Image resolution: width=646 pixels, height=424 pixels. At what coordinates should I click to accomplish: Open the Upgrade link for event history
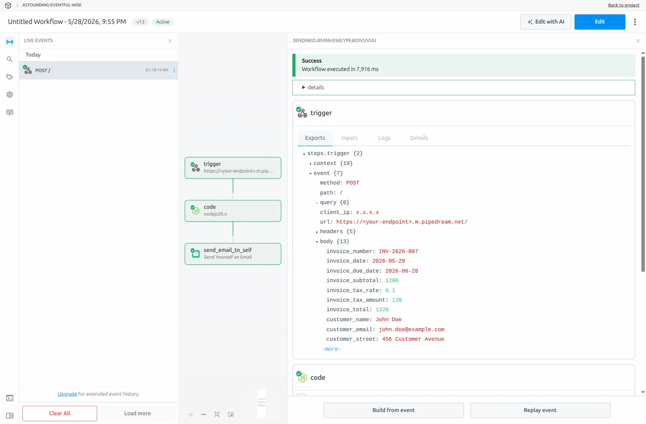67,394
